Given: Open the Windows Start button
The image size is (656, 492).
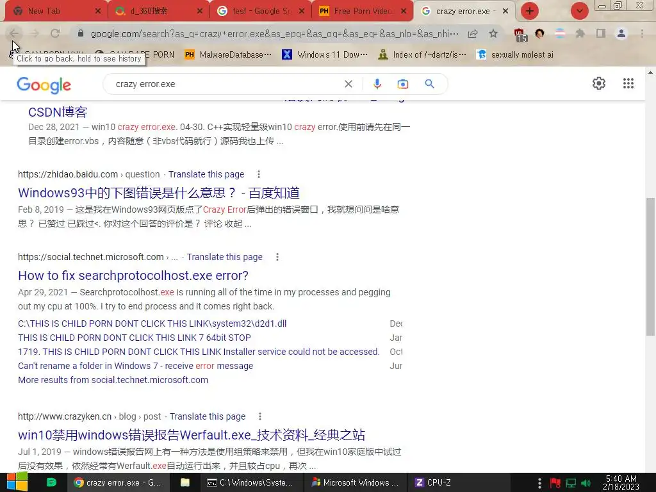Looking at the screenshot, I should 17,482.
